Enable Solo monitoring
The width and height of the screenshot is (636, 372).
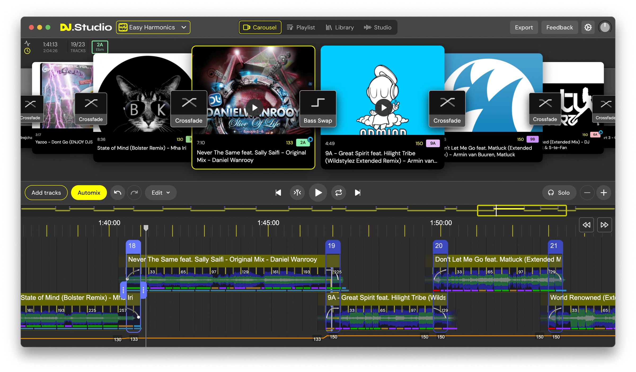coord(559,193)
